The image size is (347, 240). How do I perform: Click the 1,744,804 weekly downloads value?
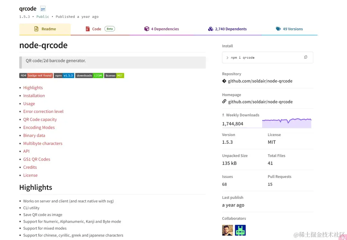coord(233,124)
